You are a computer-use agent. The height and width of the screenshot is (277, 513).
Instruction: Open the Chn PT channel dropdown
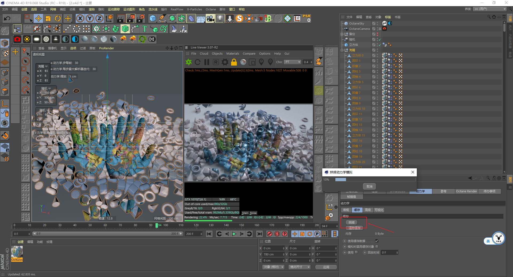[x=293, y=62]
